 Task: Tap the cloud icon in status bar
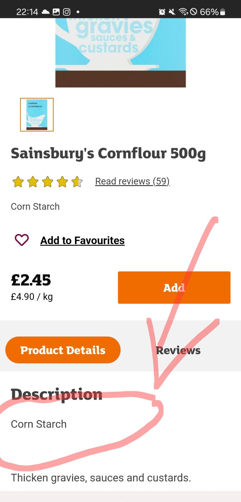pyautogui.click(x=46, y=12)
